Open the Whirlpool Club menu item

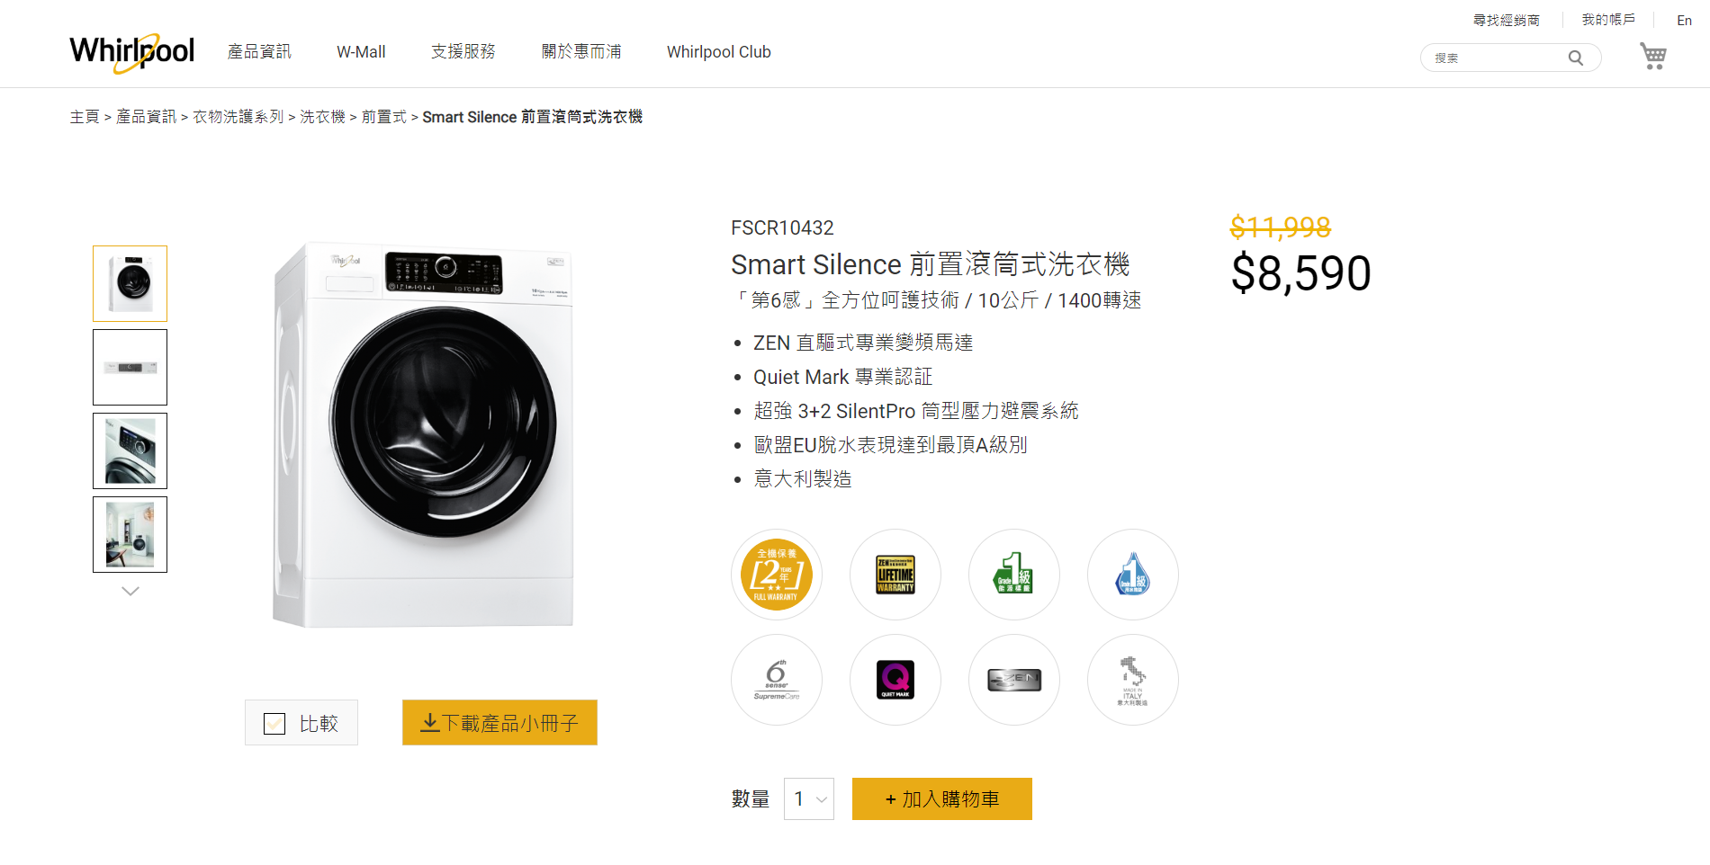[718, 52]
